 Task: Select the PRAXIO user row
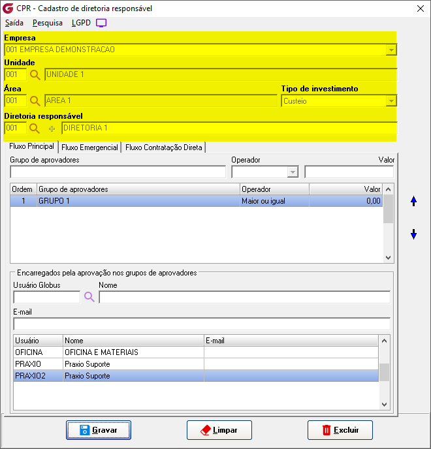click(196, 364)
